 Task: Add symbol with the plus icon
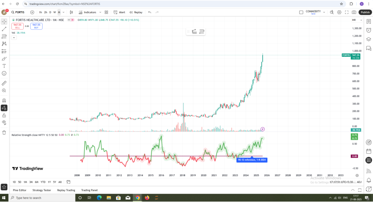point(32,12)
